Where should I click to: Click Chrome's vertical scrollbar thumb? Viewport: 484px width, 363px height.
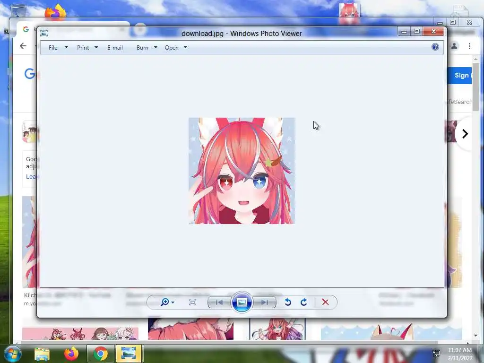(x=475, y=86)
